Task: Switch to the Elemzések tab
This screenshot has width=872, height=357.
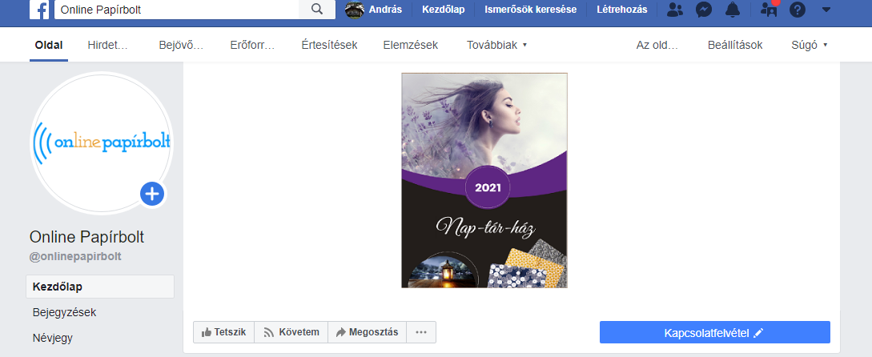Action: [411, 45]
